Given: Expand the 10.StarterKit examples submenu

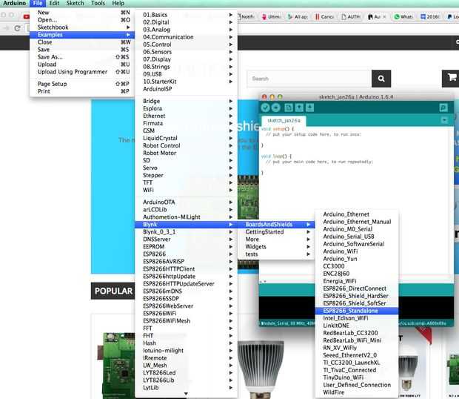Looking at the screenshot, I should pos(186,82).
